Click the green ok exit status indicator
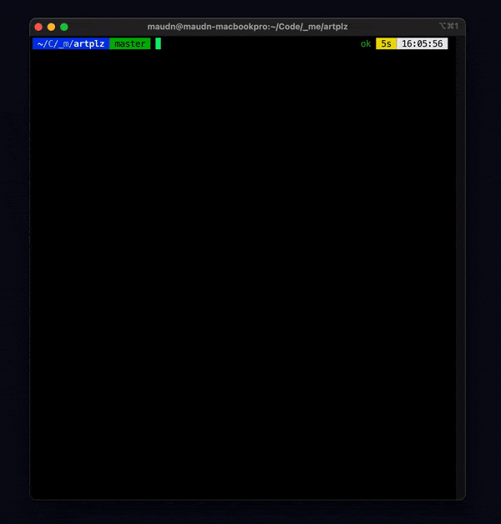This screenshot has height=524, width=501. point(366,43)
